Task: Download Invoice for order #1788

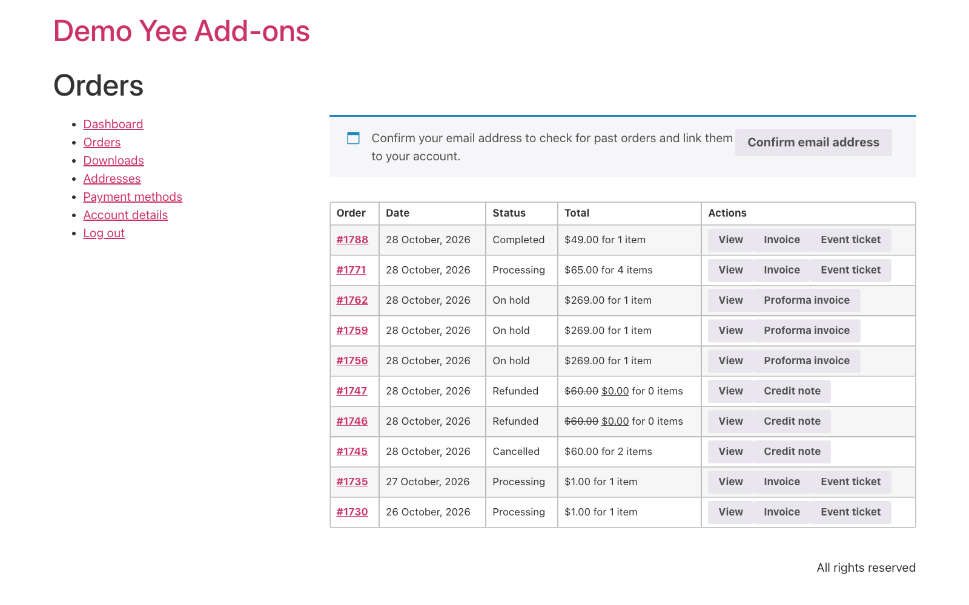Action: coord(782,240)
